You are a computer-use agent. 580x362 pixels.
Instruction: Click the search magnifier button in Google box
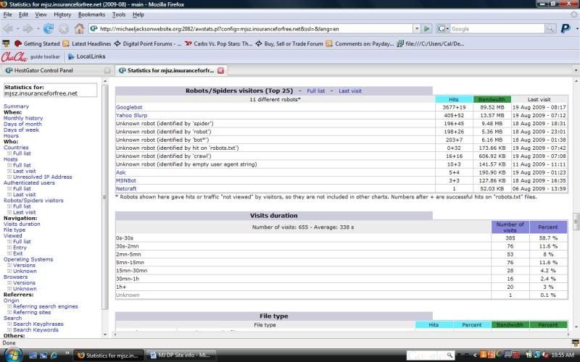click(x=550, y=28)
